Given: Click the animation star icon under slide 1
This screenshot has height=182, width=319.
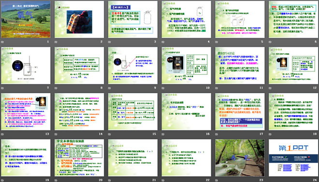Looking at the screenshot, I should 2,42.
